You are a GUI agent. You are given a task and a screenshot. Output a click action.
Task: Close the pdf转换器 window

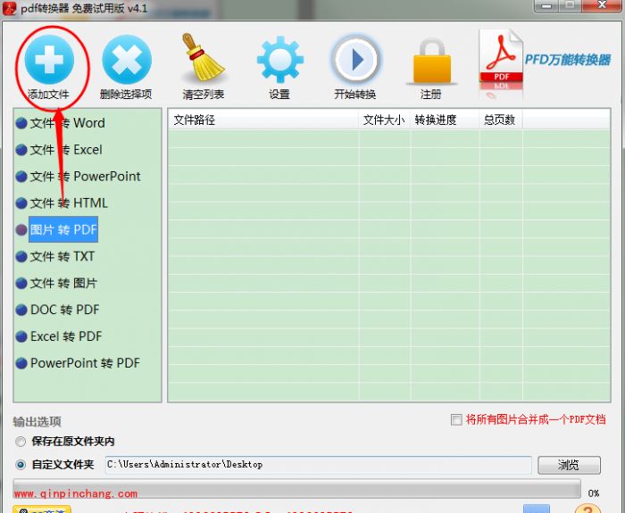[x=602, y=5]
